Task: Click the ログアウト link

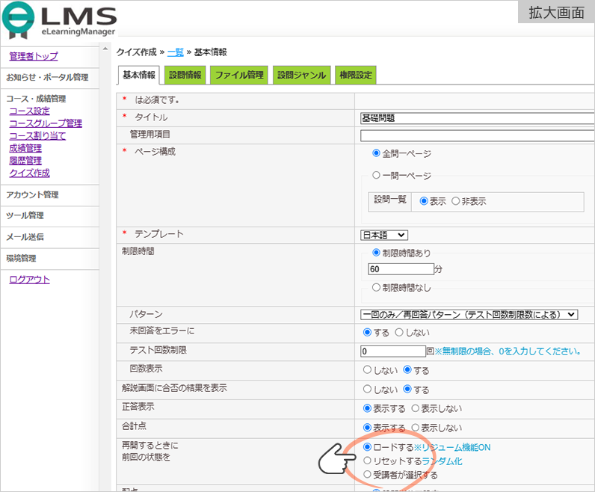Action: point(29,280)
